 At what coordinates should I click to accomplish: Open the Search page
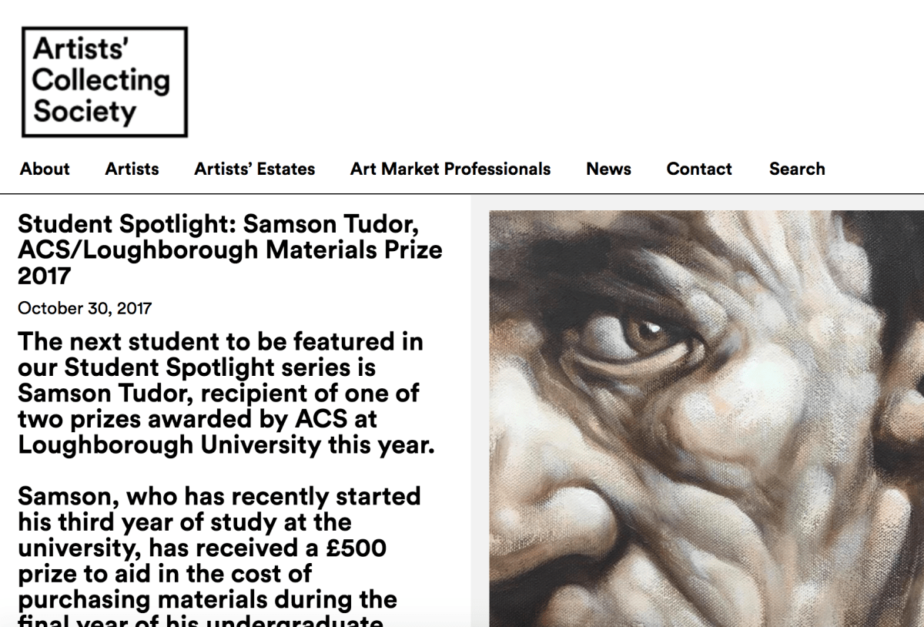tap(797, 169)
